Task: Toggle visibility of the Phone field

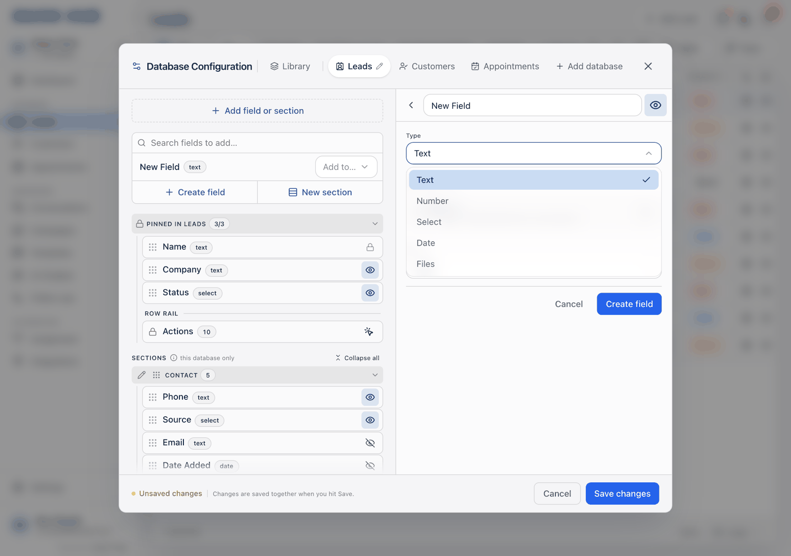Action: 370,397
